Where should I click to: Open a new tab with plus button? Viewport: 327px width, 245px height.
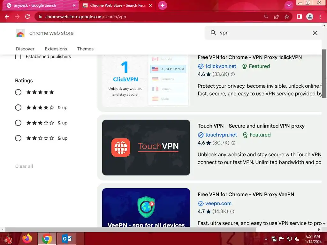pos(163,5)
